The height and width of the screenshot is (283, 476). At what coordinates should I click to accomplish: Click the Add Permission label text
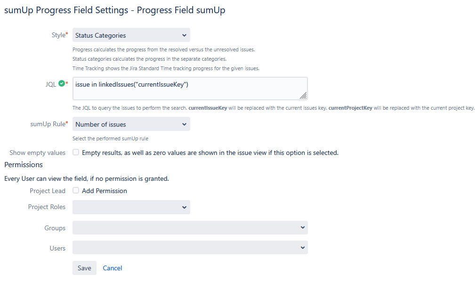[x=105, y=191]
